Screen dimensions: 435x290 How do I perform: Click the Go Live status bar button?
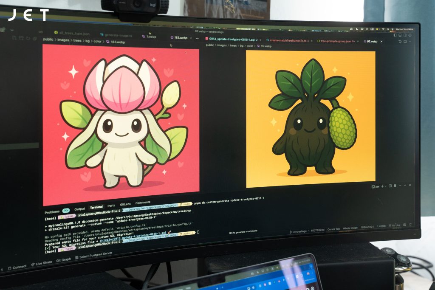395,225
